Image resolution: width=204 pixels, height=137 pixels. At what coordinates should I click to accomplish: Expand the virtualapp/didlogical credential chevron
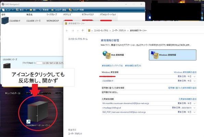click(x=194, y=108)
